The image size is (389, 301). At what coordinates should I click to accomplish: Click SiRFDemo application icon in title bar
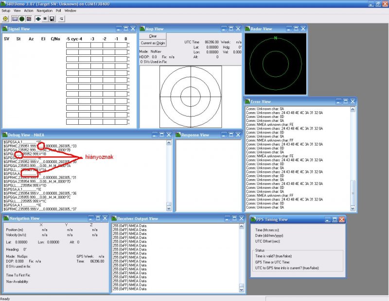pos(3,4)
